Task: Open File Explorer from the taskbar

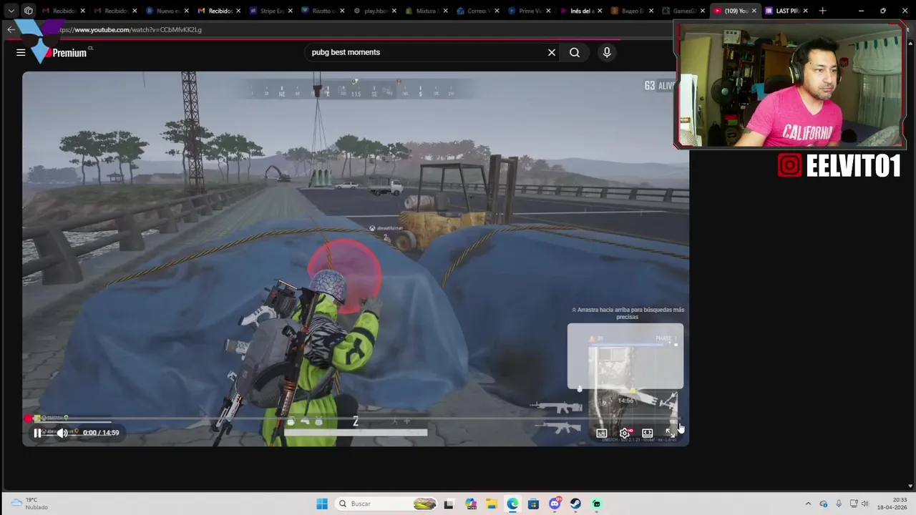Action: [492, 504]
